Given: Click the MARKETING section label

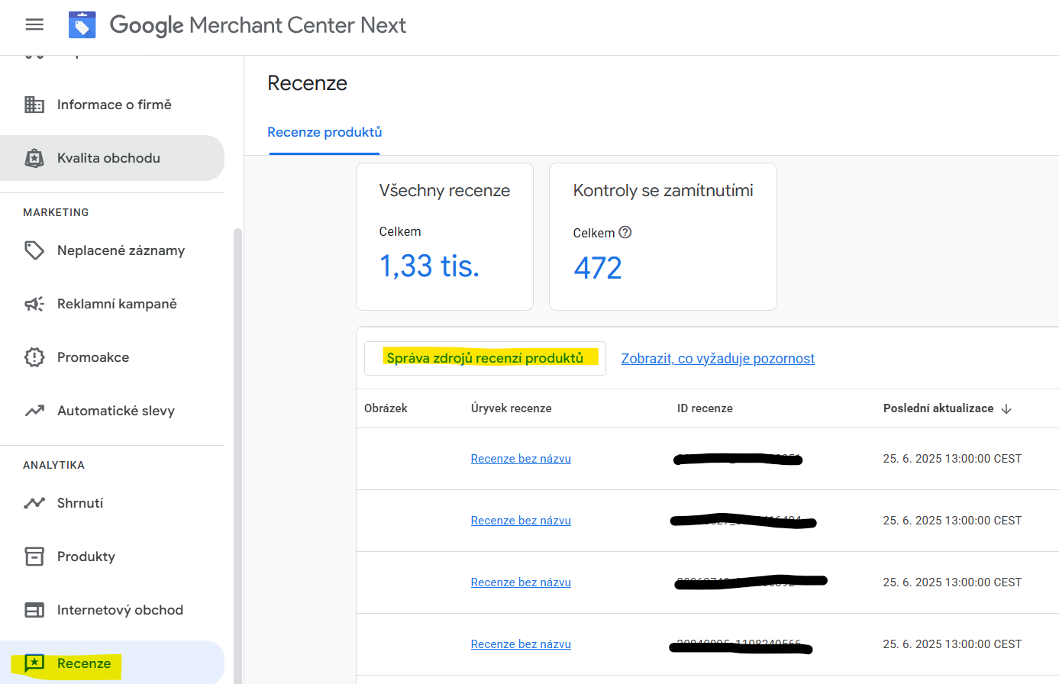Looking at the screenshot, I should click(x=56, y=212).
